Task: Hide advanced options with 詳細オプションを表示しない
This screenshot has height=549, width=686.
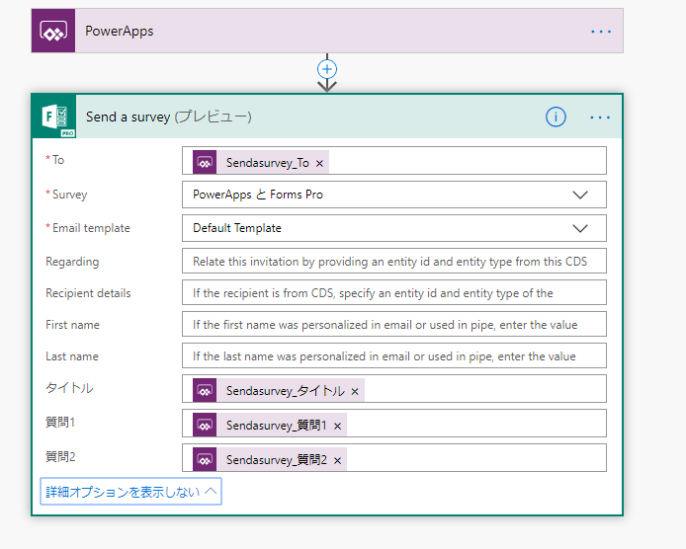Action: point(130,492)
